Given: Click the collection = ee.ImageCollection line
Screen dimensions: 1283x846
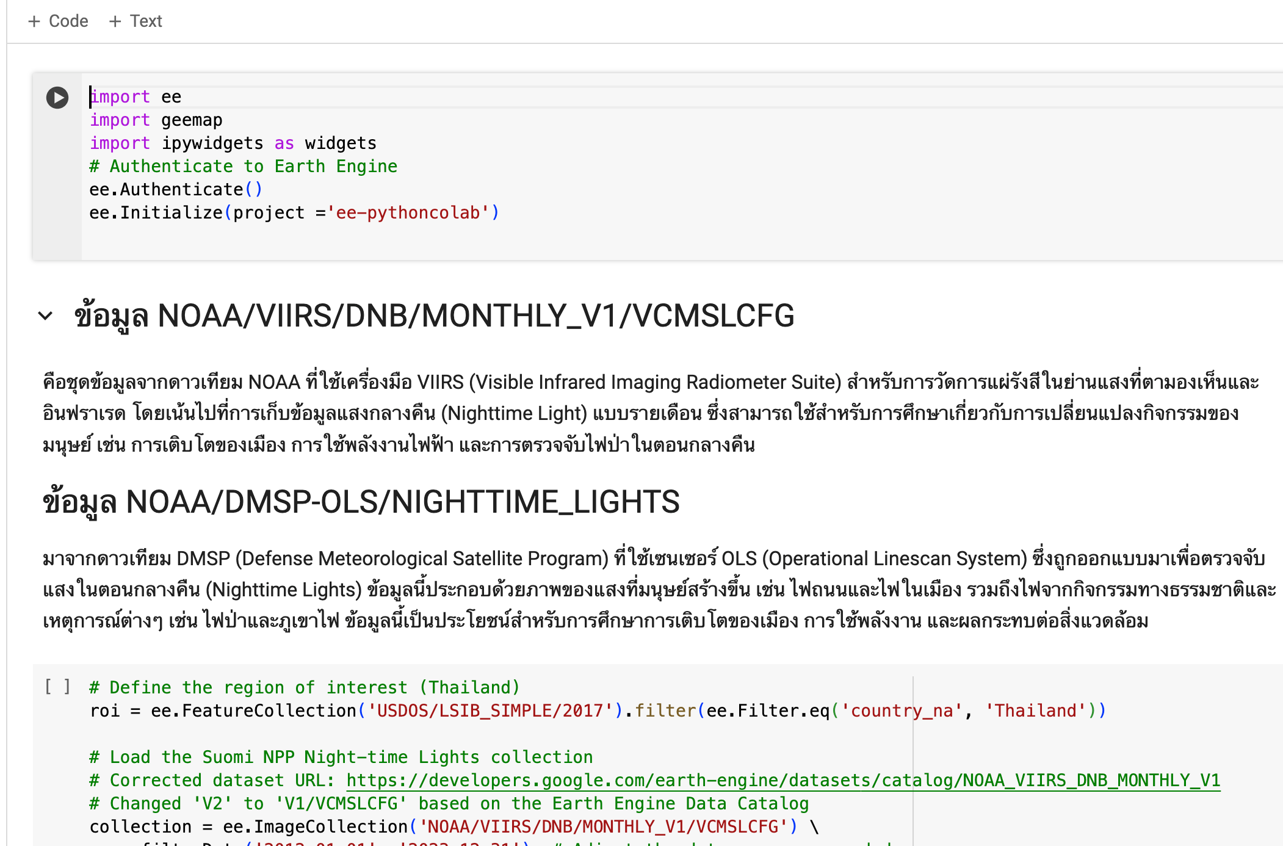Looking at the screenshot, I should click(454, 826).
